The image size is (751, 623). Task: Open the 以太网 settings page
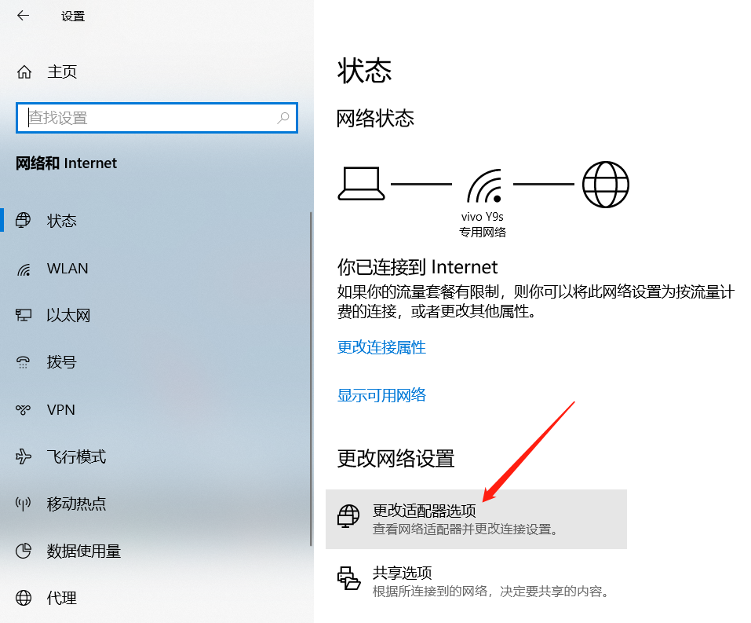pos(156,315)
